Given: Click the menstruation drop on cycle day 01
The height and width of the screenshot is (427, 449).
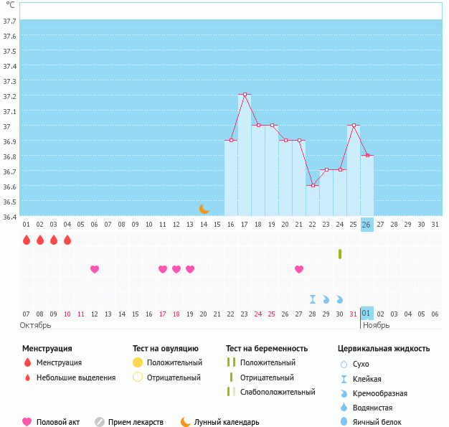Looking at the screenshot, I should [27, 240].
